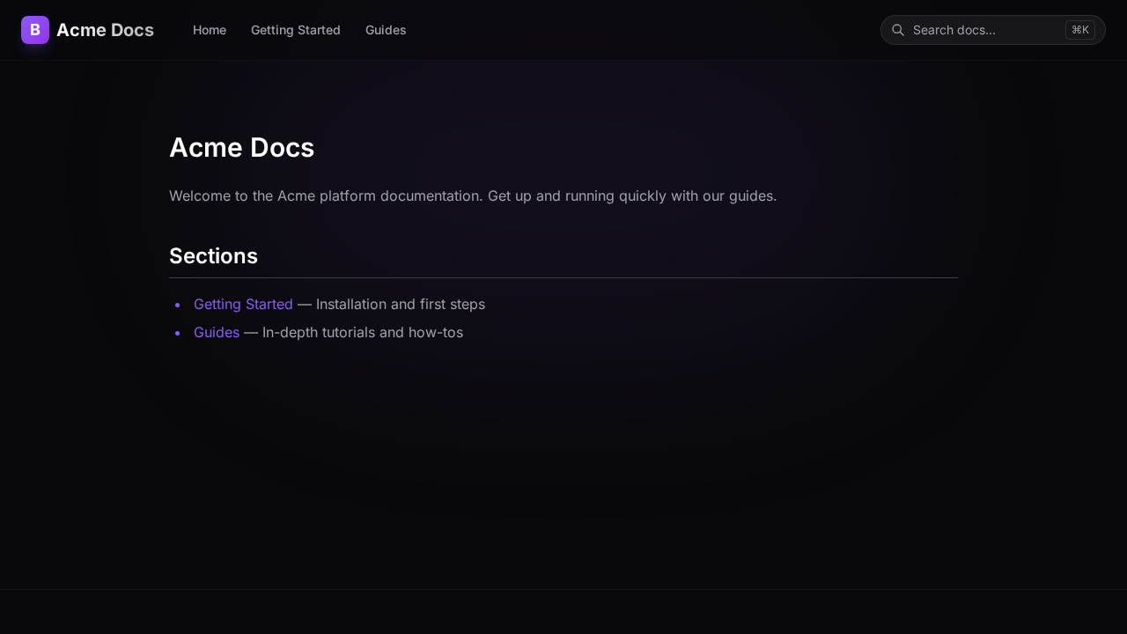Select Home in the top menu bar

tap(210, 30)
